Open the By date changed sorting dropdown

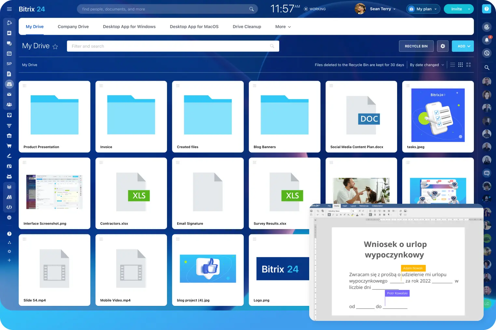click(427, 65)
